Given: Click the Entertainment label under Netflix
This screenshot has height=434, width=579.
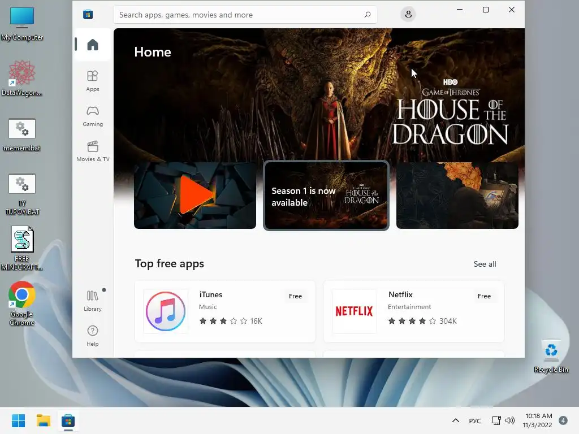Looking at the screenshot, I should pos(409,307).
